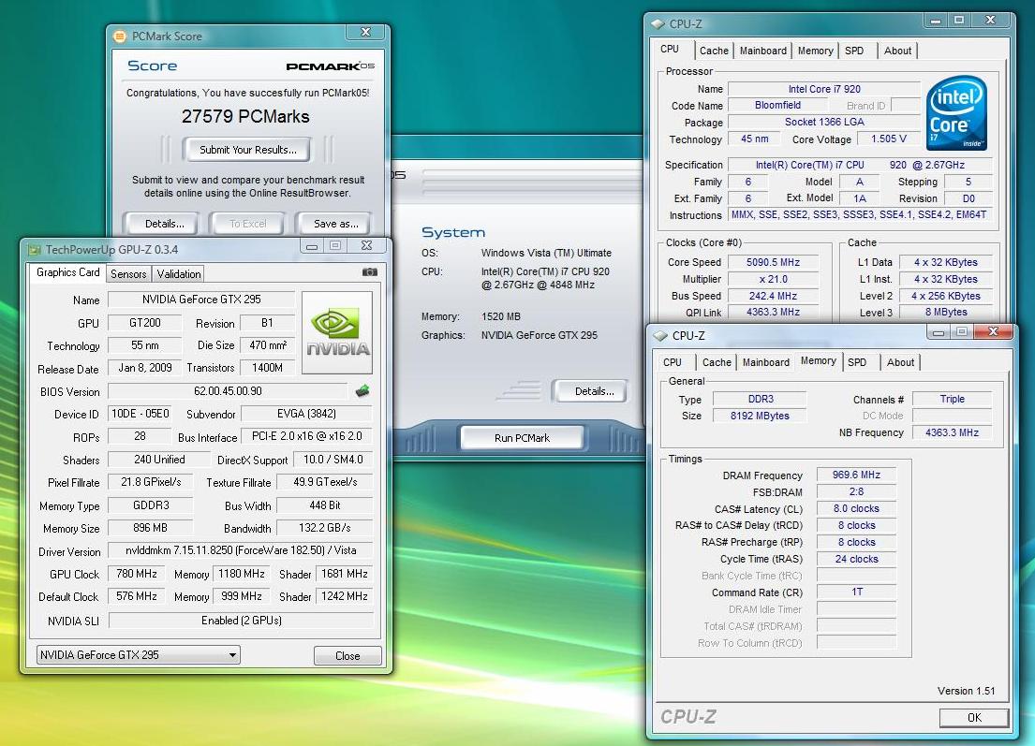Click the Version 1.51 label in CPU-Z
This screenshot has height=746, width=1035.
click(966, 692)
